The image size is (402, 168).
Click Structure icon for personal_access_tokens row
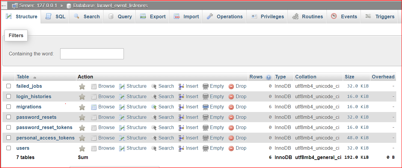tap(122, 138)
